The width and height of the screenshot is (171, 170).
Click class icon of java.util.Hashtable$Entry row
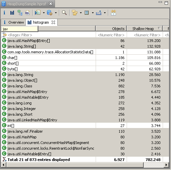[4, 97]
